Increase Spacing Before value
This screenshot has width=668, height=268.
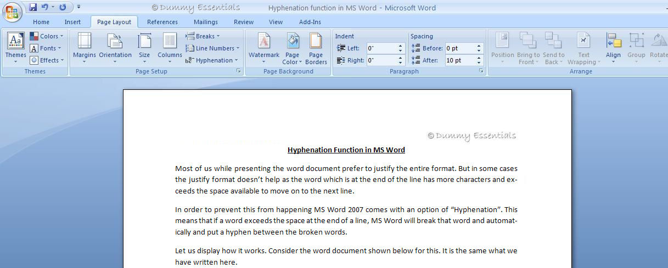[x=479, y=45]
